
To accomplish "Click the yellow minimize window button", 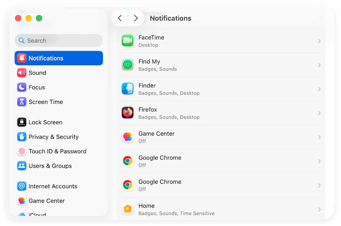I will pyautogui.click(x=29, y=18).
